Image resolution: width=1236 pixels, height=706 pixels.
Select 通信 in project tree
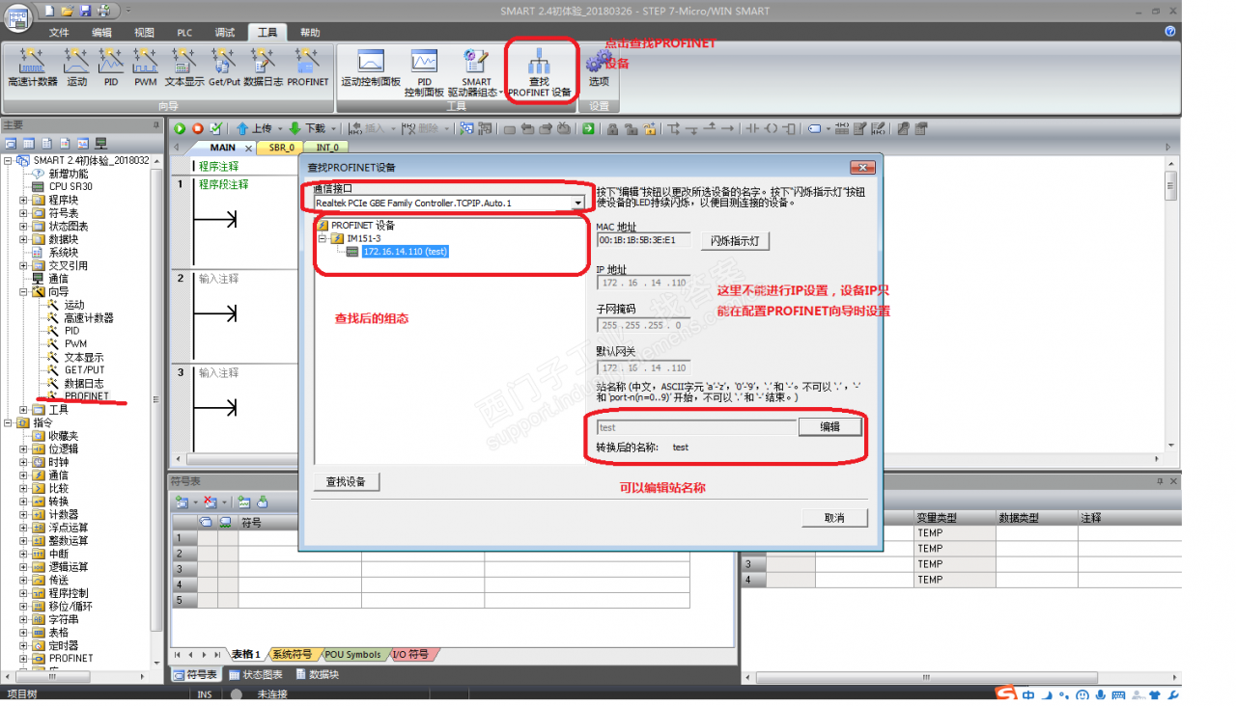coord(58,279)
